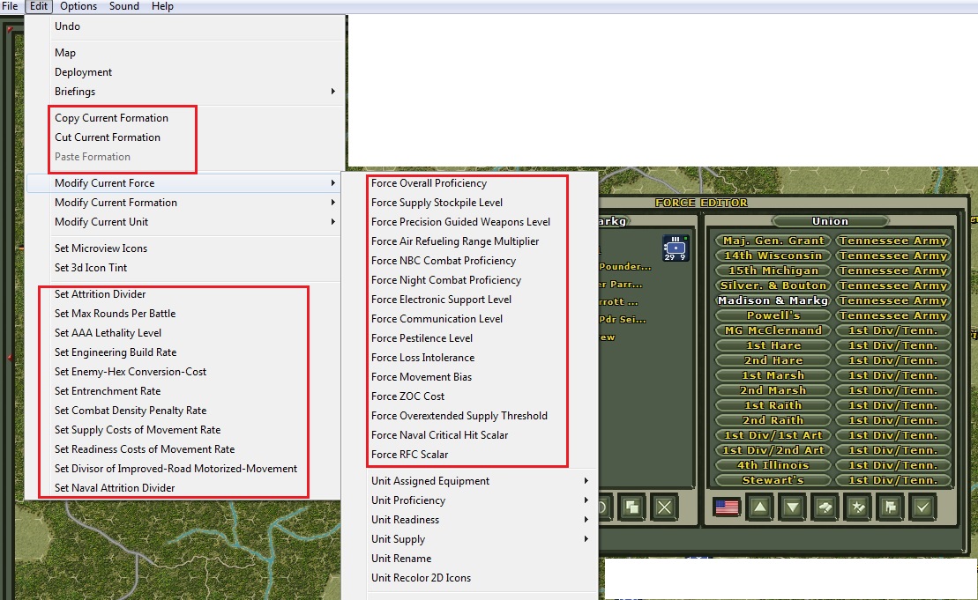
Task: Choose Unit Recolor 2D Icons
Action: pos(421,578)
